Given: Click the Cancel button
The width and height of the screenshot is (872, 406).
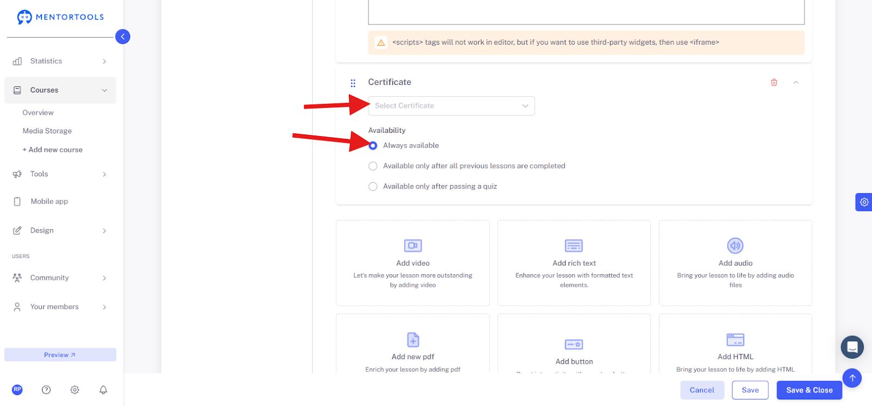Looking at the screenshot, I should tap(702, 390).
